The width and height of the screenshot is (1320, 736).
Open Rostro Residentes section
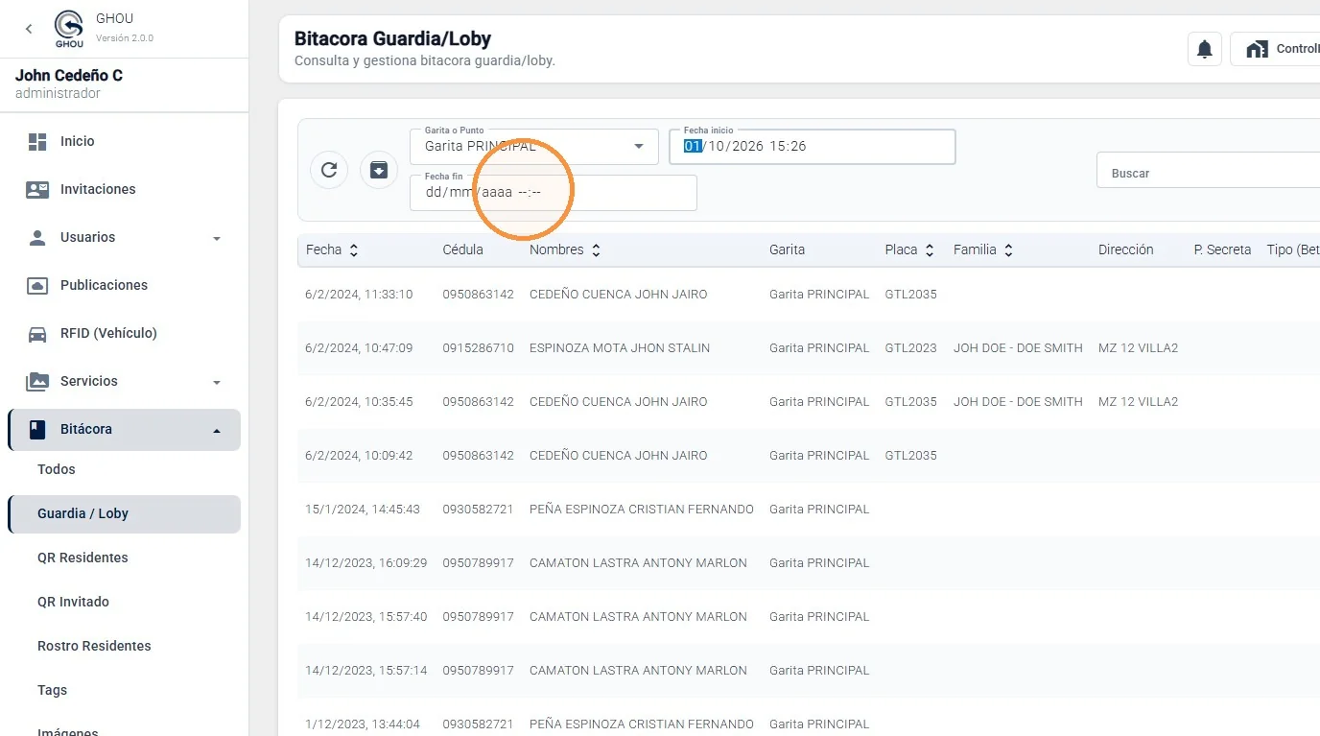click(94, 646)
